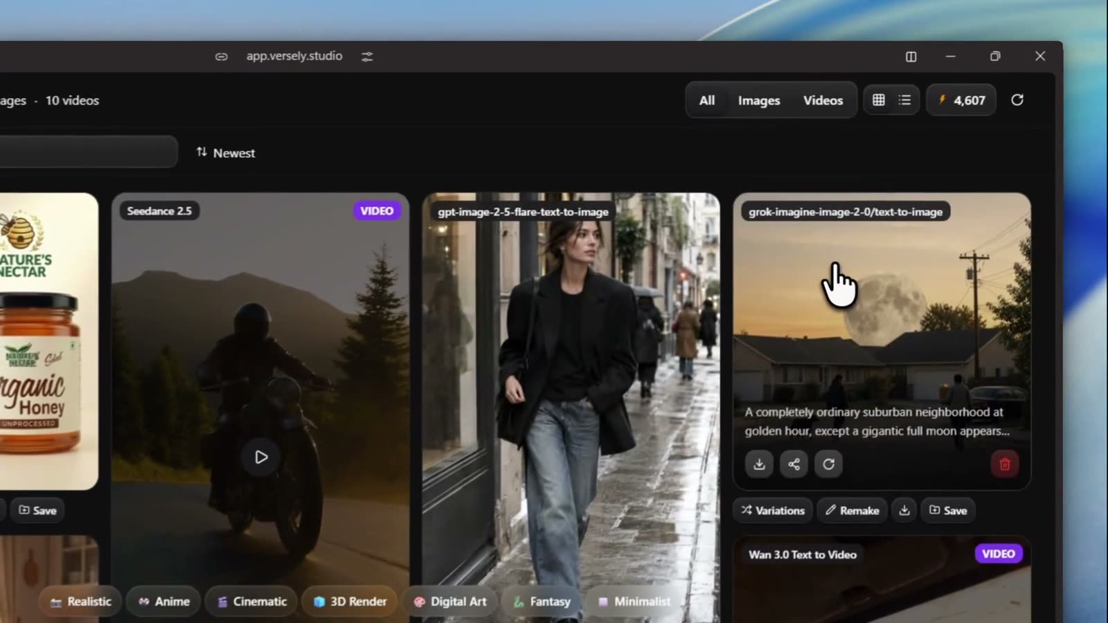The image size is (1108, 623).
Task: Click the VIDEO badge on Wan 3.0 card
Action: [x=999, y=554]
